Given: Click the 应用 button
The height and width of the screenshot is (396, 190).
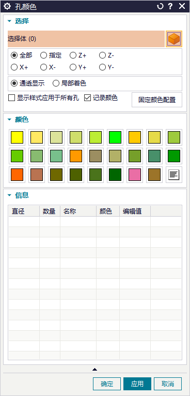Looking at the screenshot, I should (137, 384).
